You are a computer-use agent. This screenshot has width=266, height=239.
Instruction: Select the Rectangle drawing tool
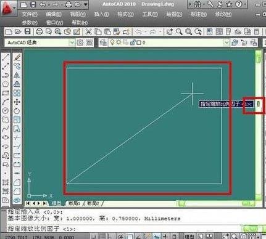6,93
